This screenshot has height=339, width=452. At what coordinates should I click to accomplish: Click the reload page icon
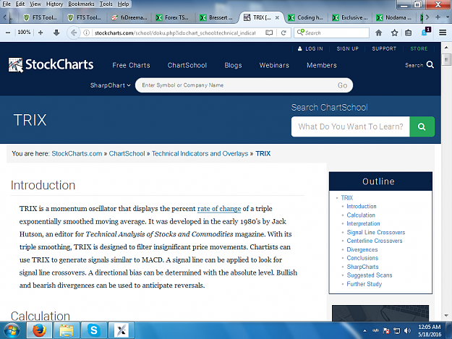point(283,33)
